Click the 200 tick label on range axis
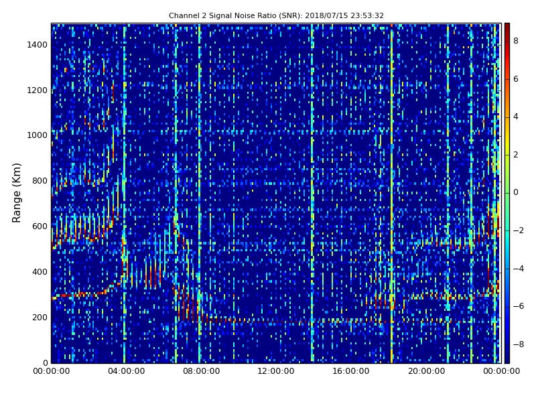 click(x=40, y=317)
